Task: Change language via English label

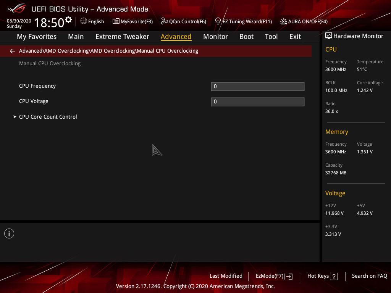Action: coord(96,22)
